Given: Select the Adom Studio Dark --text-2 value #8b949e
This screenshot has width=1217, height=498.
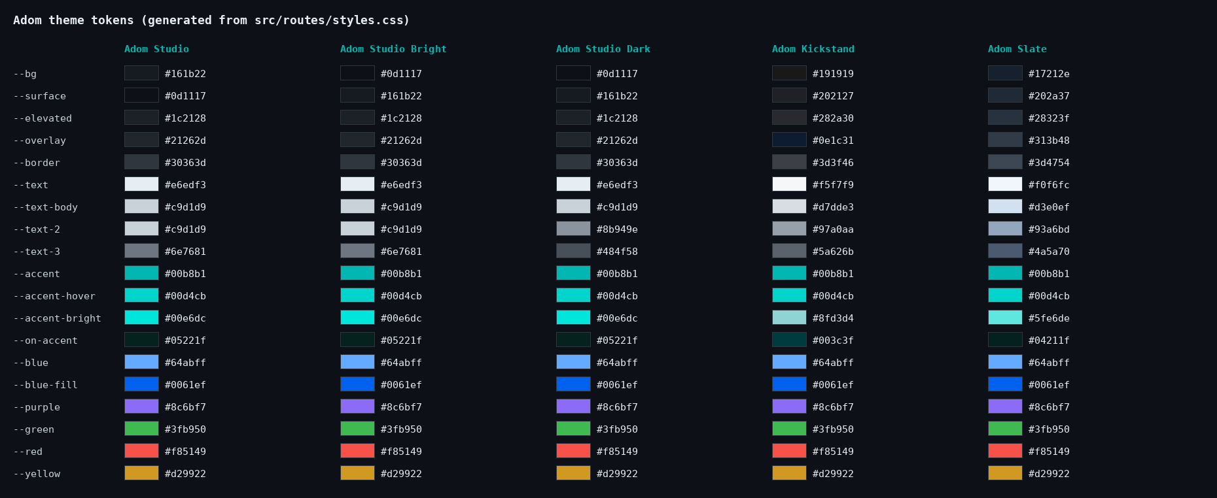Looking at the screenshot, I should (617, 229).
